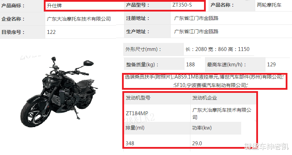Select the dimensions value 长：2080 宽：860 高：1150

pyautogui.click(x=217, y=49)
